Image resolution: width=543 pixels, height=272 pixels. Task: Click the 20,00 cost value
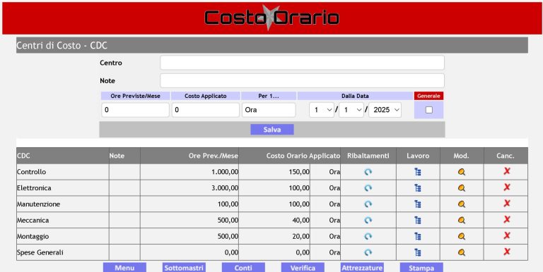click(301, 237)
